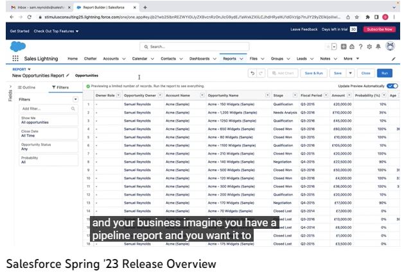This screenshot has width=404, height=275.
Task: Click the Redo arrow button
Action: (x=261, y=73)
